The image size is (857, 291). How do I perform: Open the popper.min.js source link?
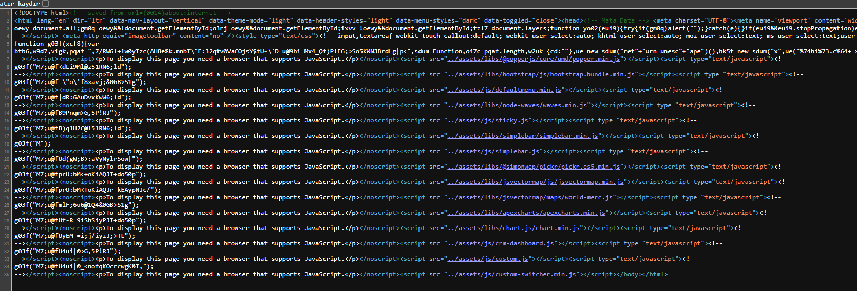534,59
